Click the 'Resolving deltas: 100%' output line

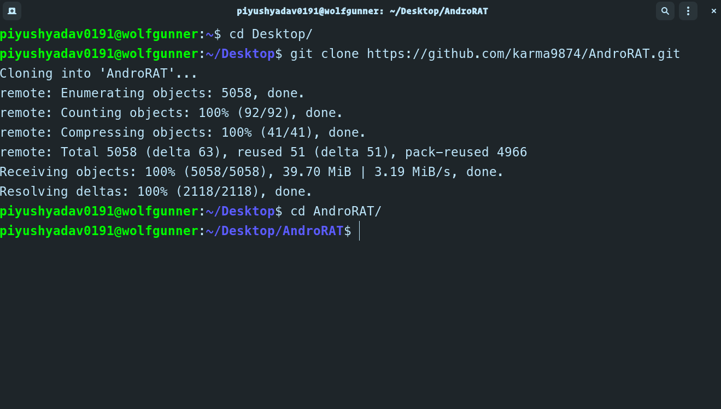point(156,191)
